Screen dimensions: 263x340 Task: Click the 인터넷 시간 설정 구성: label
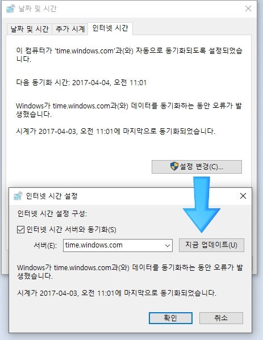(52, 214)
